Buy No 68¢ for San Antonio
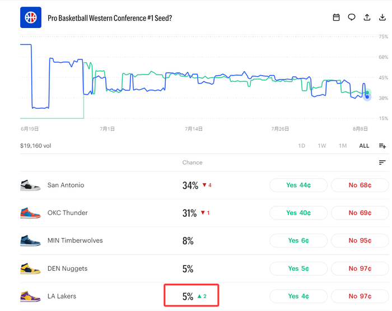Screen dimensions: 392x311 pyautogui.click(x=360, y=185)
